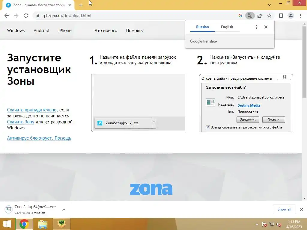The height and width of the screenshot is (230, 307).
Task: Reload the current page
Action: pos(26,16)
